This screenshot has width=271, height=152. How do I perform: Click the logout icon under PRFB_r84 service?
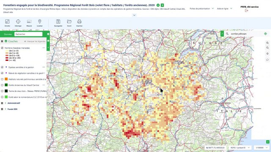click(246, 11)
